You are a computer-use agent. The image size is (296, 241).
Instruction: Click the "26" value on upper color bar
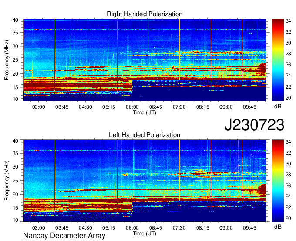pyautogui.click(x=288, y=65)
